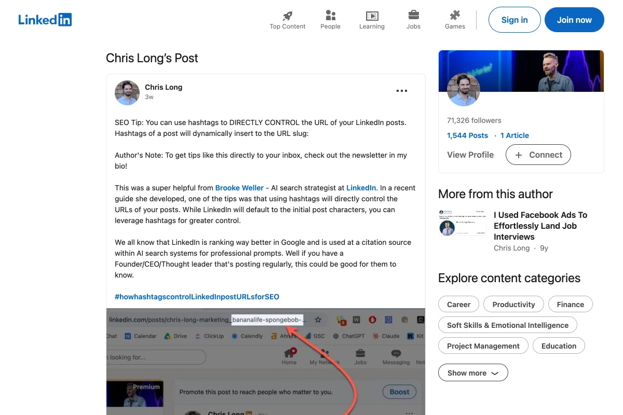
Task: Open the post's attached screenshot image
Action: pyautogui.click(x=266, y=362)
